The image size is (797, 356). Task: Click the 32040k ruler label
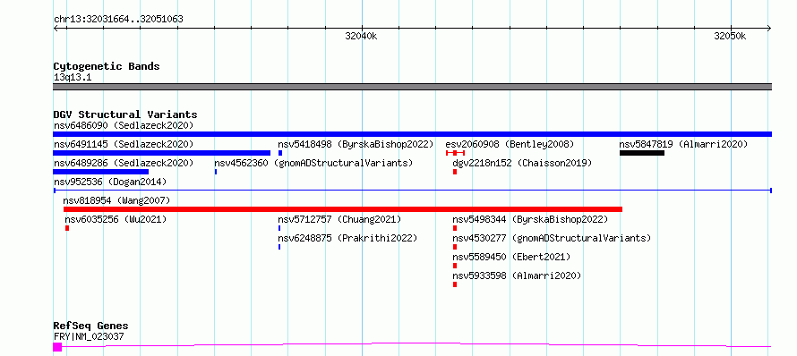pos(361,36)
